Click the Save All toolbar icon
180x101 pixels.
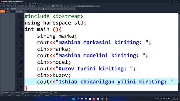[x=11, y=6]
